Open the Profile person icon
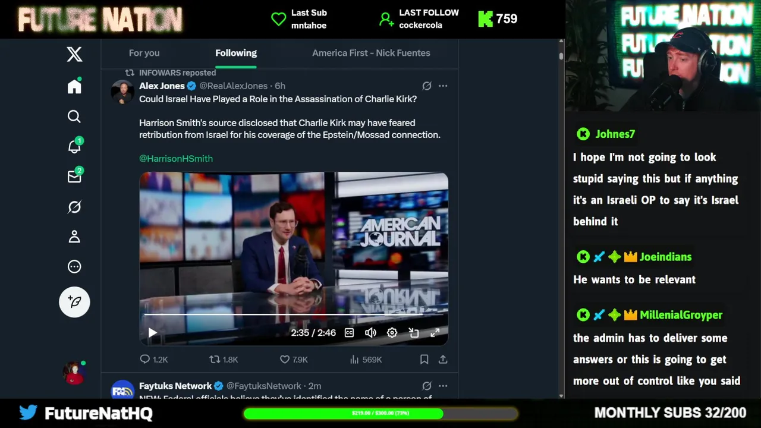Screen dimensions: 761x428 tap(74, 237)
